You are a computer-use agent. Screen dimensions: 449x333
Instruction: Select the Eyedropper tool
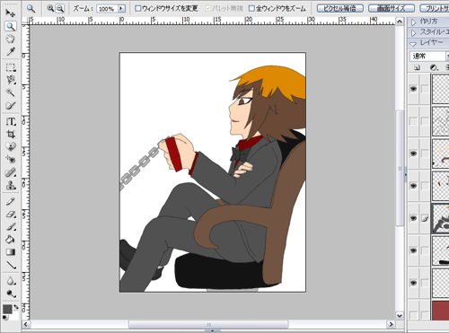pos(11,51)
